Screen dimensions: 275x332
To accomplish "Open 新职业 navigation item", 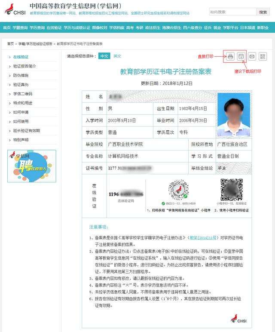I will (263, 28).
